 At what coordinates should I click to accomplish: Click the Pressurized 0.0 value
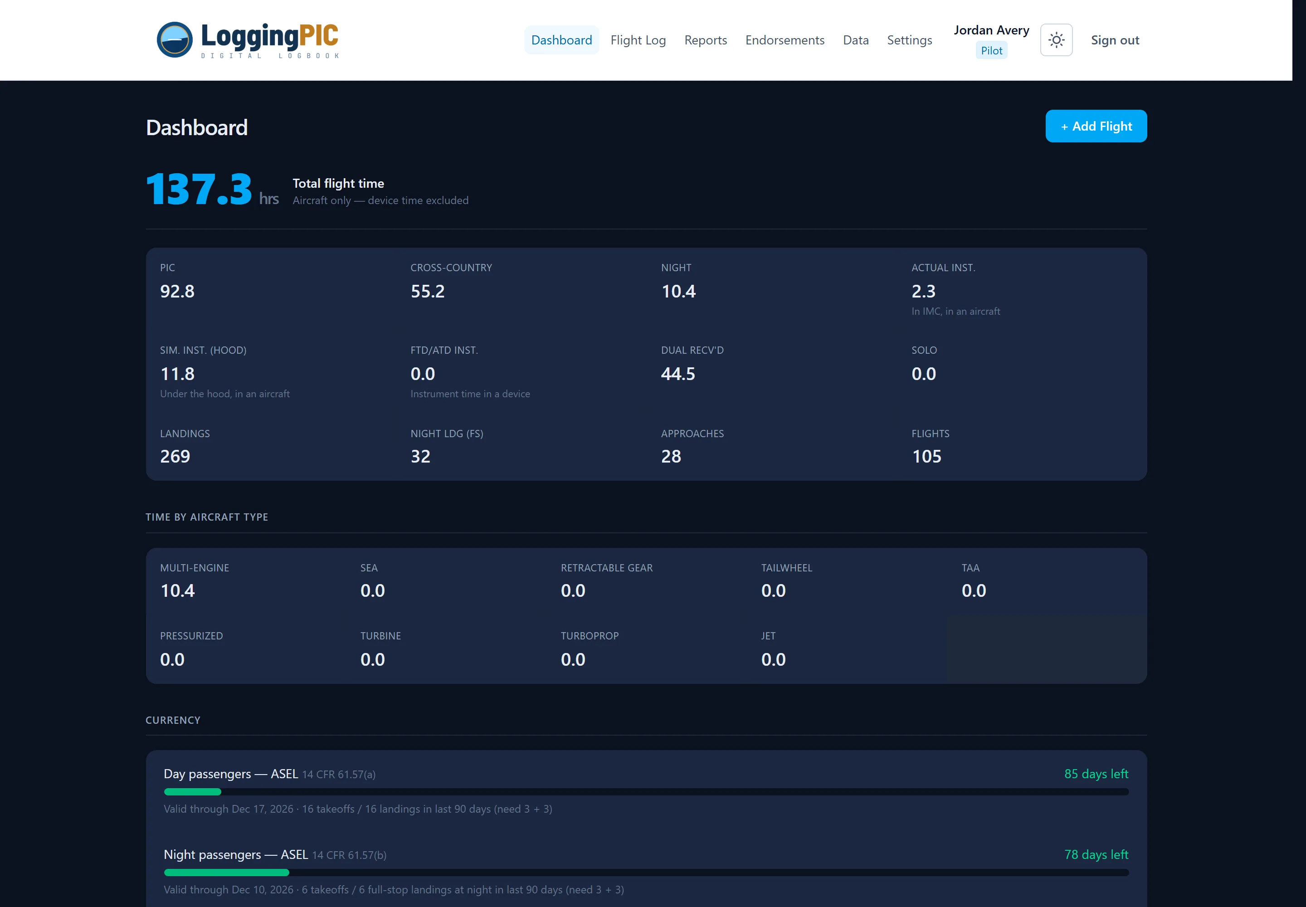pyautogui.click(x=172, y=660)
